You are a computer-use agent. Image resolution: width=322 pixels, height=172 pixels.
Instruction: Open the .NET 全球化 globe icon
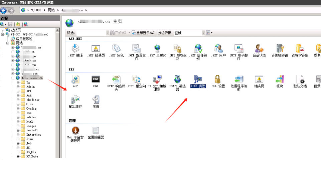(157, 49)
